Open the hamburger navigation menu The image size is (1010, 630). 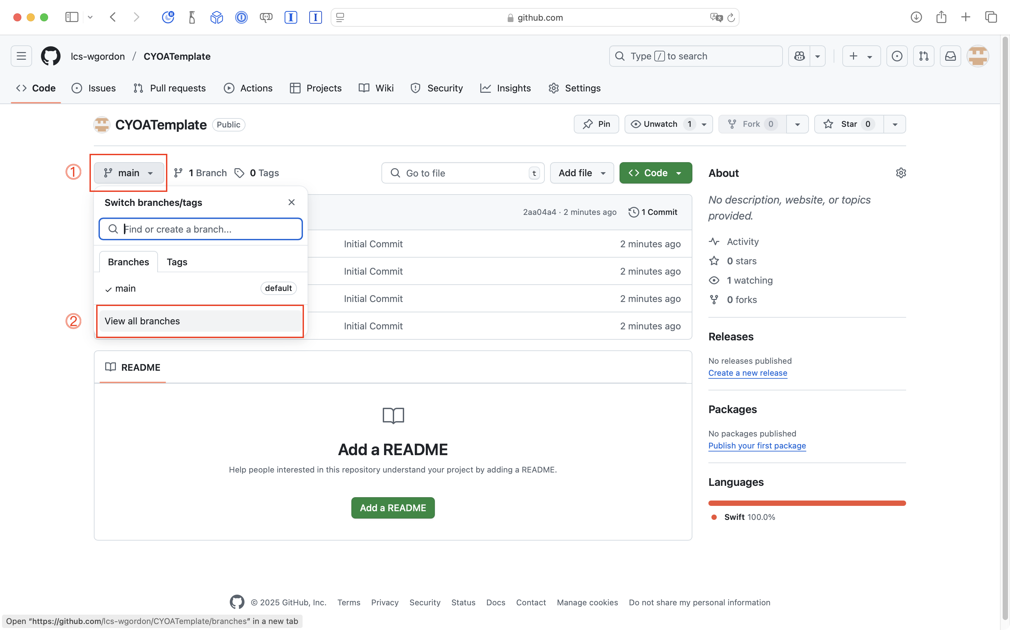(x=21, y=56)
